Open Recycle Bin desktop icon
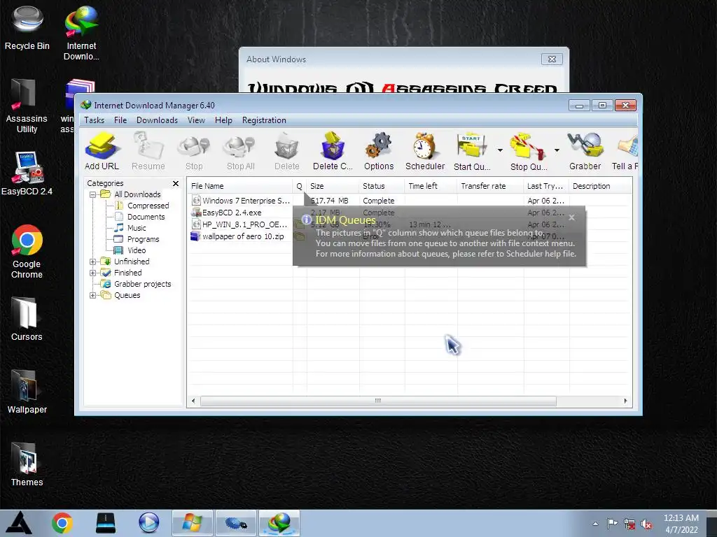Viewport: 717px width, 537px height. (27, 27)
